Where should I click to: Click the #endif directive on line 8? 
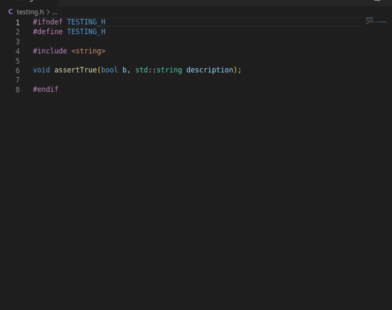click(x=46, y=89)
